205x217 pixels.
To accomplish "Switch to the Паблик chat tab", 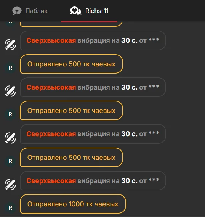I will coord(30,11).
